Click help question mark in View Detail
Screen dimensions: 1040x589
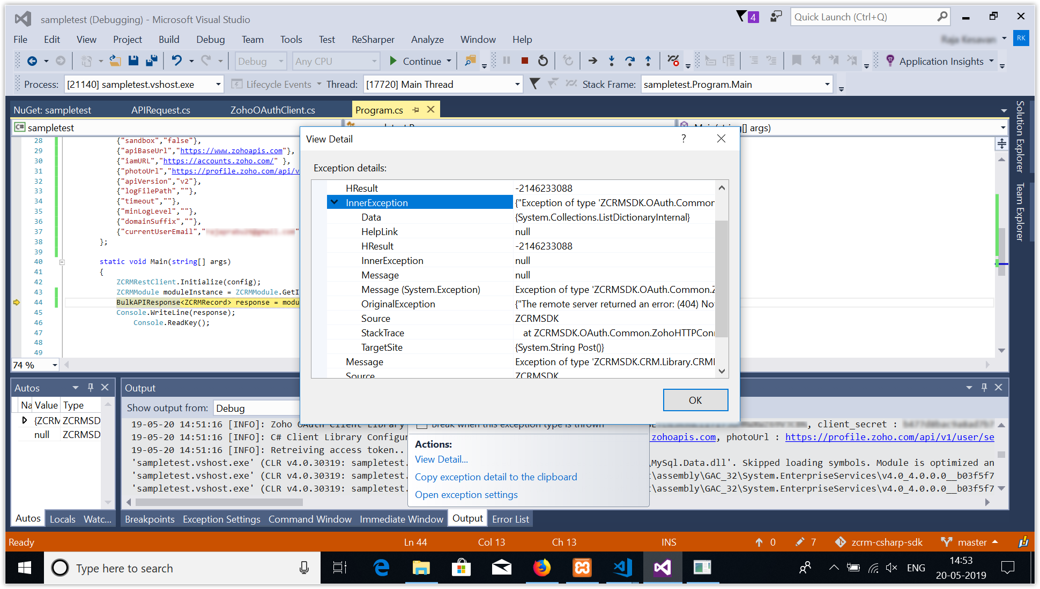[684, 139]
